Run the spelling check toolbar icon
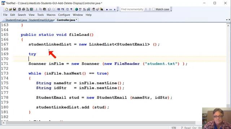Viewport: 231px width, 129px height. tap(80, 9)
